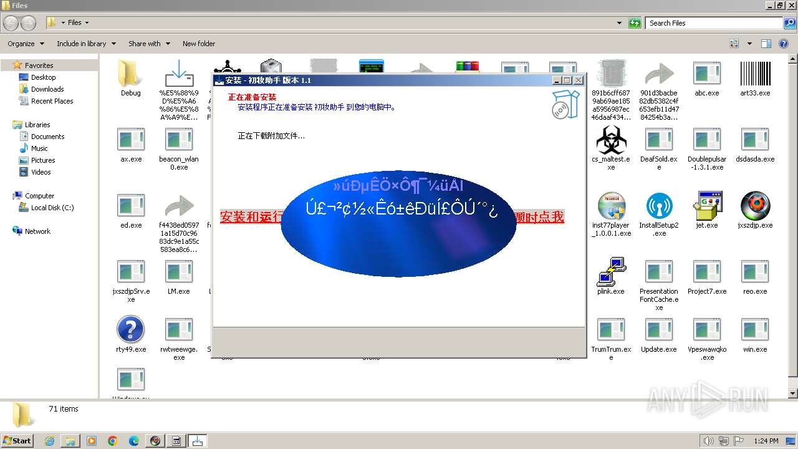Select the LM.exe icon

tap(179, 272)
